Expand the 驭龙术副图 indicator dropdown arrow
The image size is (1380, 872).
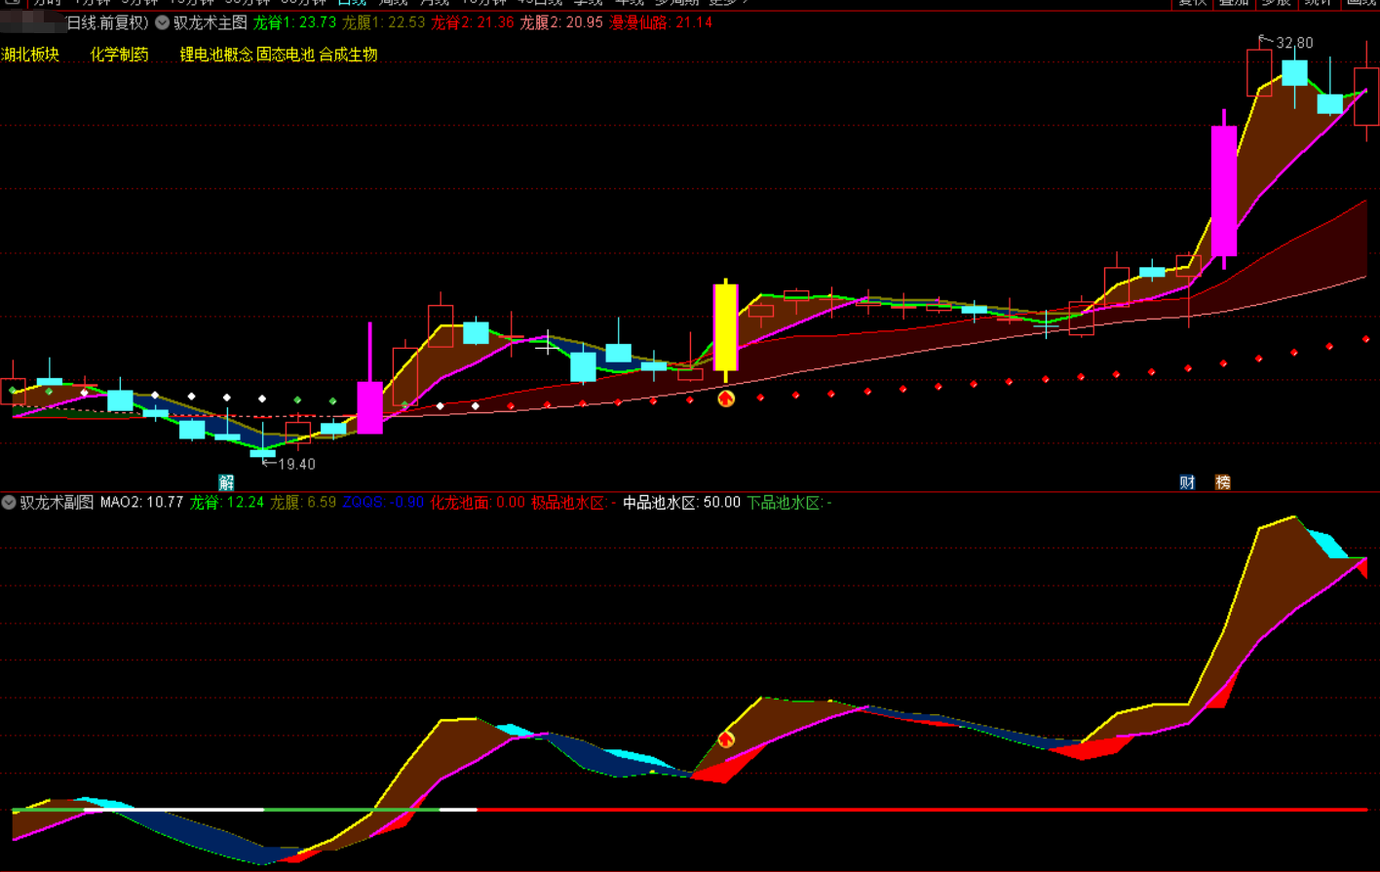[x=9, y=503]
